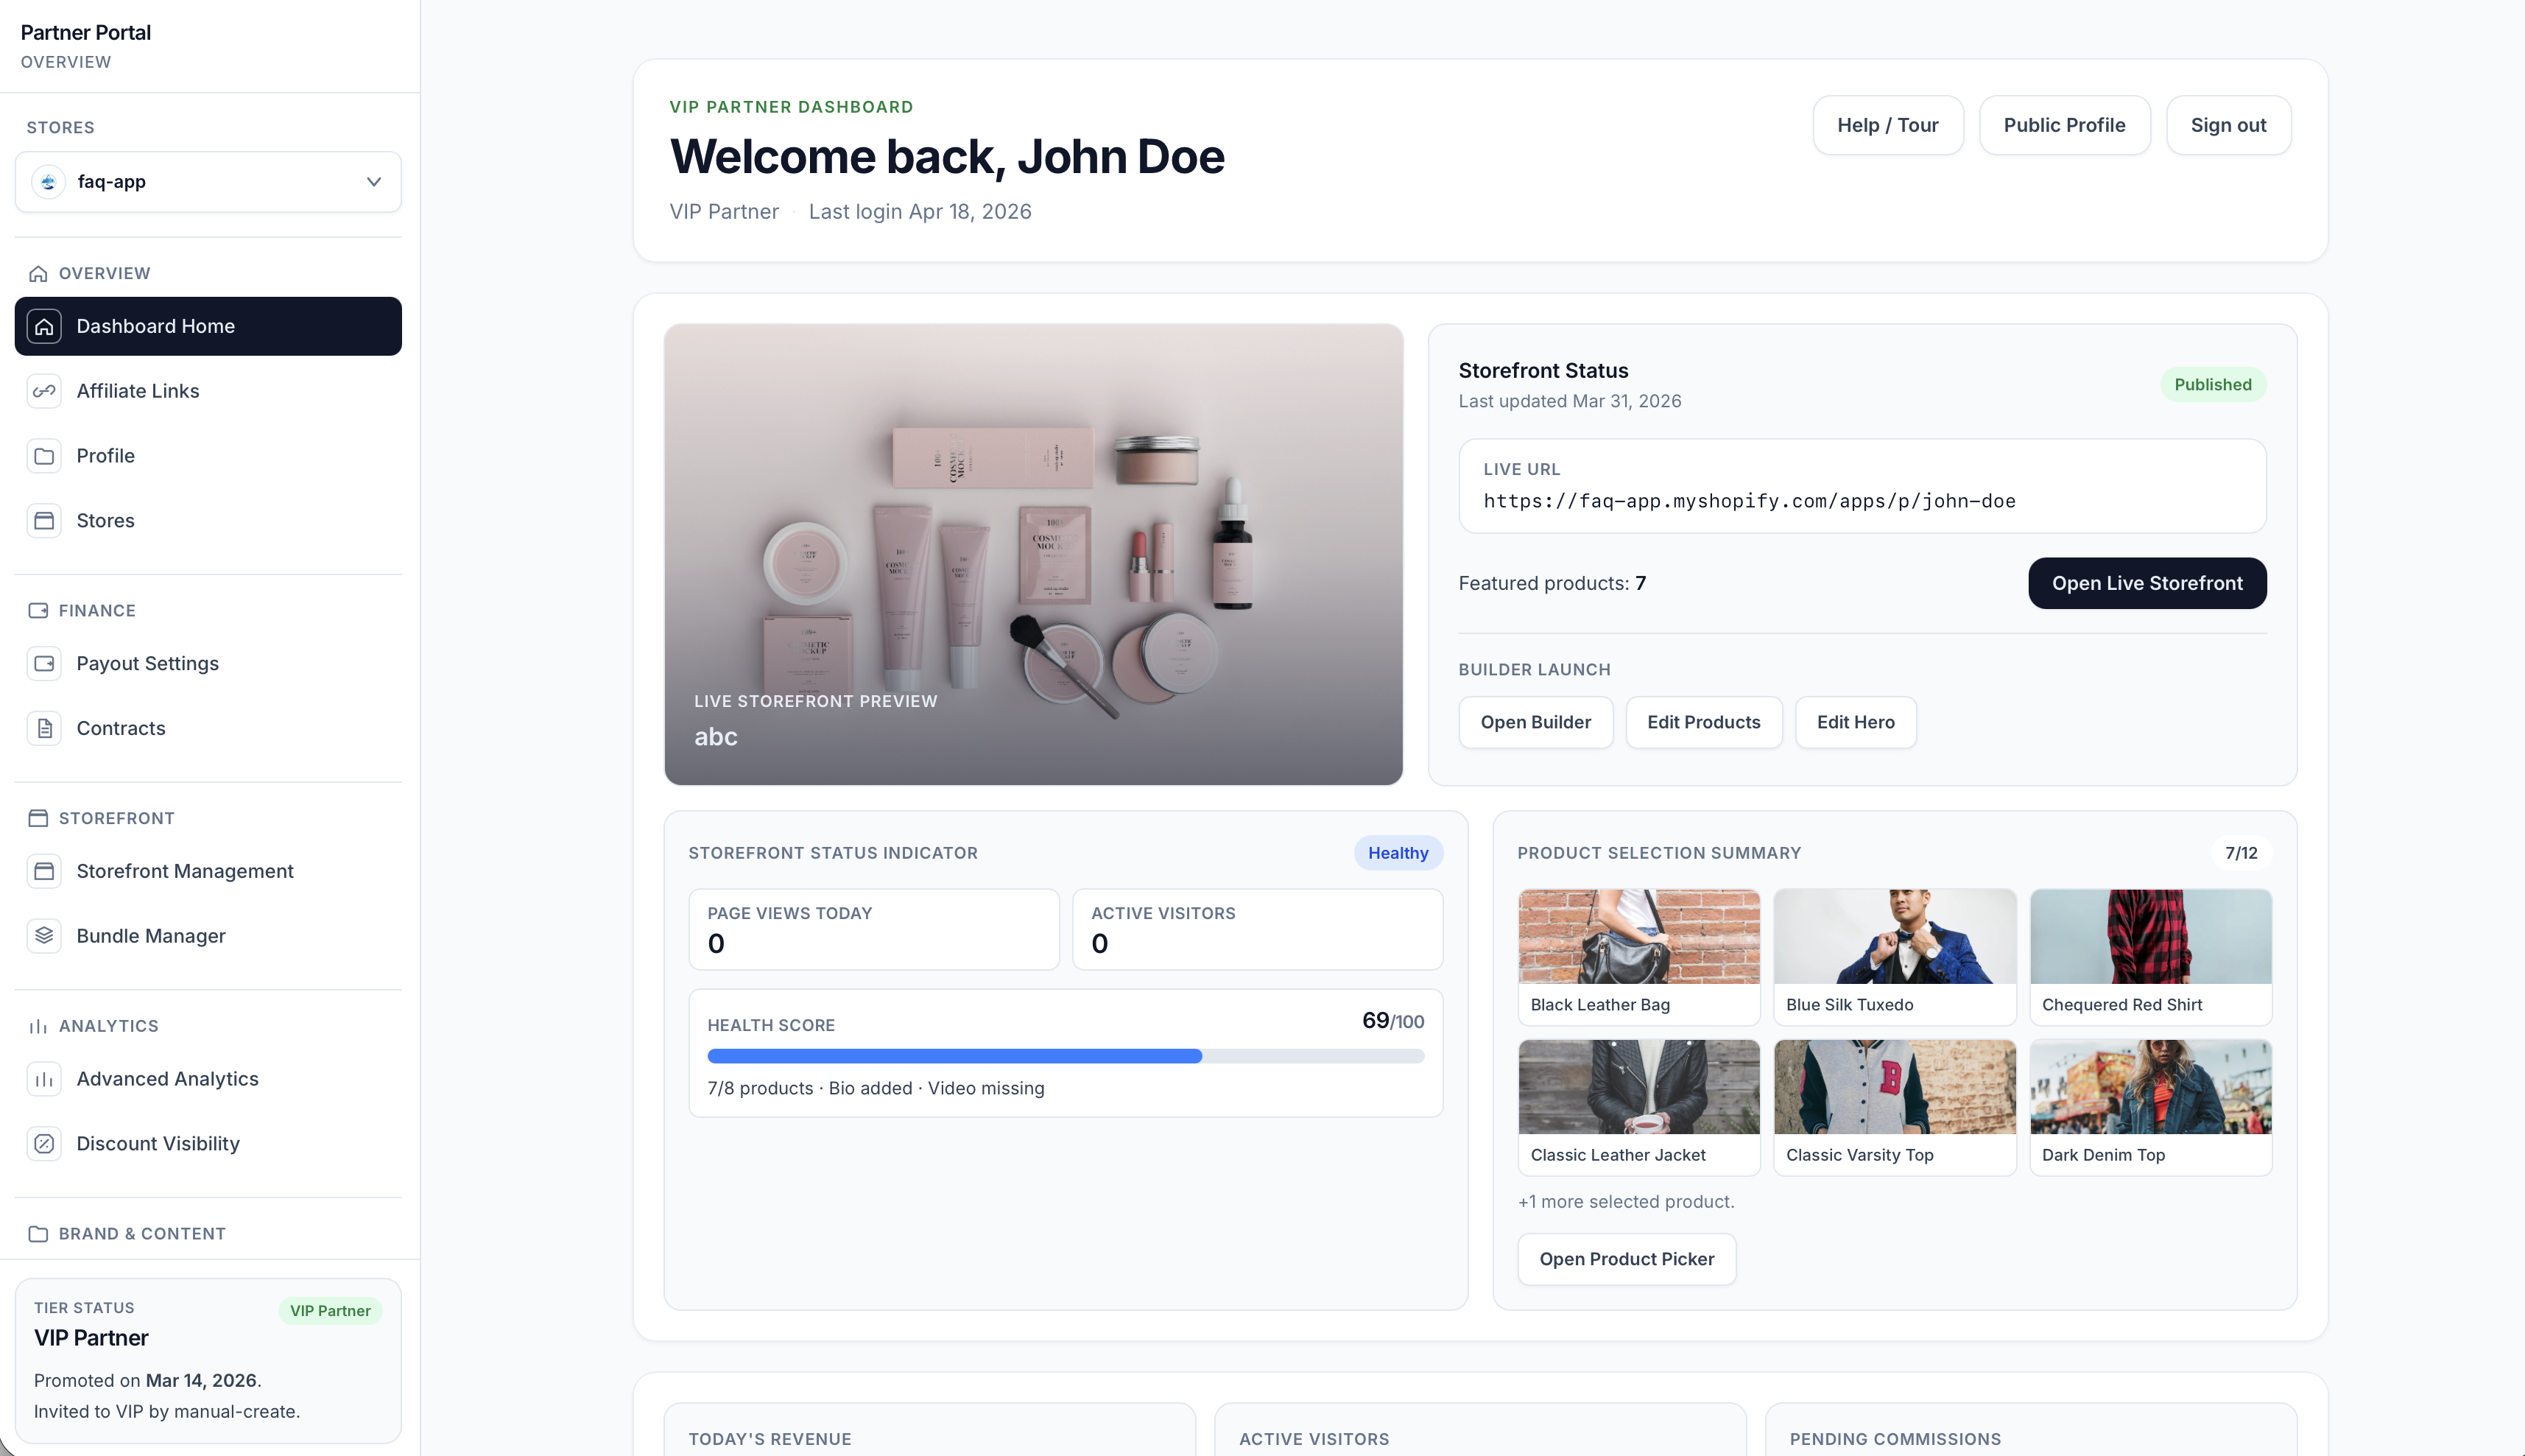Click the Healthy status badge
Screen dimensions: 2525x1456
click(1398, 853)
